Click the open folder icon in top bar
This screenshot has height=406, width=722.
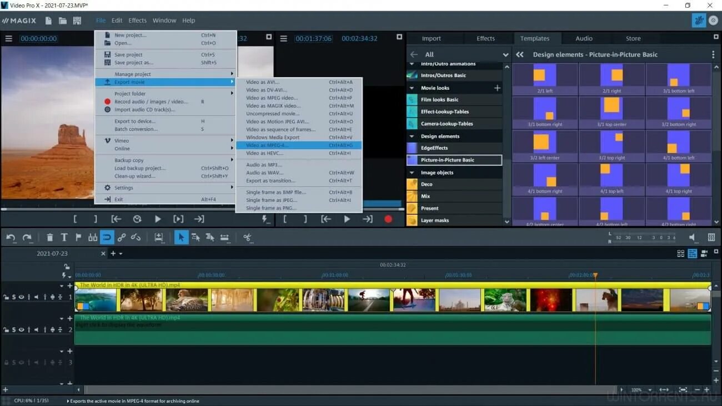coord(63,21)
